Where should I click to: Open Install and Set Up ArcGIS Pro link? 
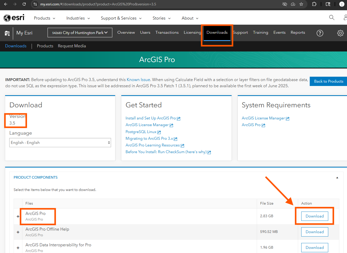[x=151, y=118]
